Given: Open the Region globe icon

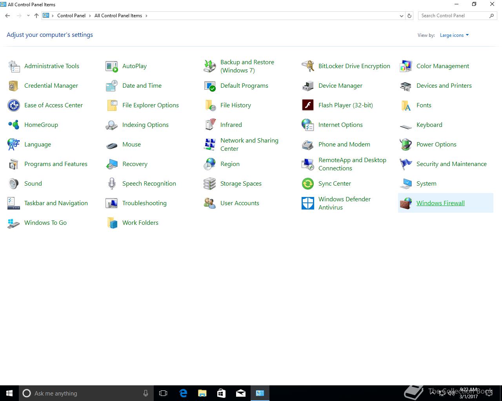Looking at the screenshot, I should coord(210,164).
